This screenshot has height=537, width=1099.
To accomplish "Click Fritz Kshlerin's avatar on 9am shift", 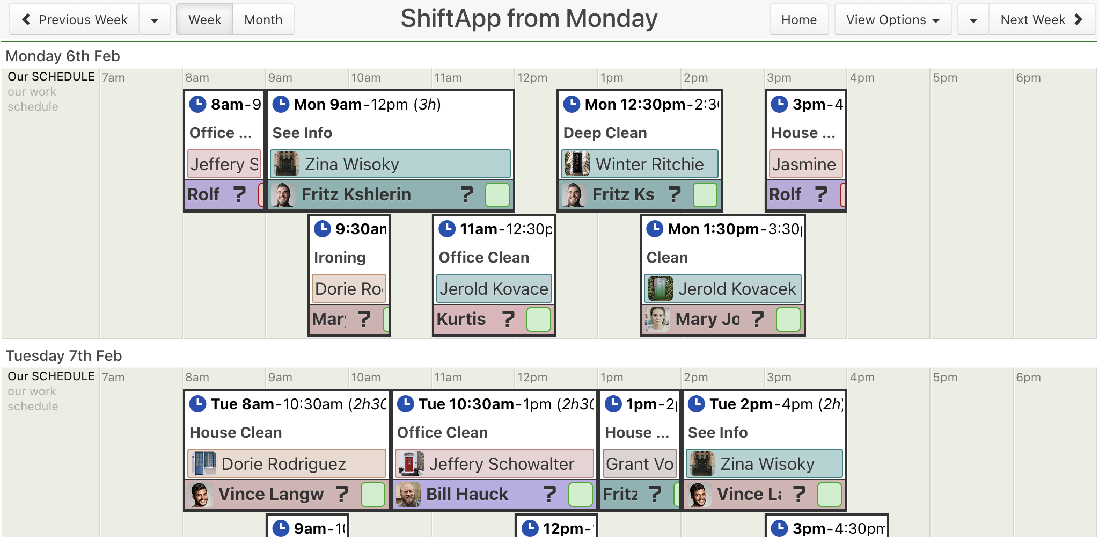I will tap(283, 194).
